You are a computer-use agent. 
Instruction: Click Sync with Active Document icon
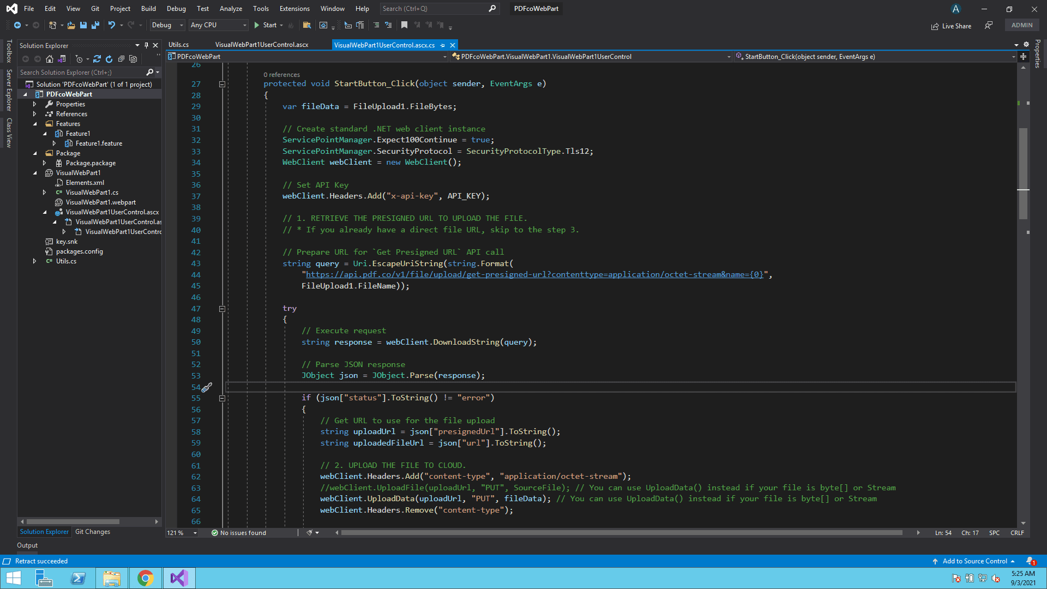[97, 59]
